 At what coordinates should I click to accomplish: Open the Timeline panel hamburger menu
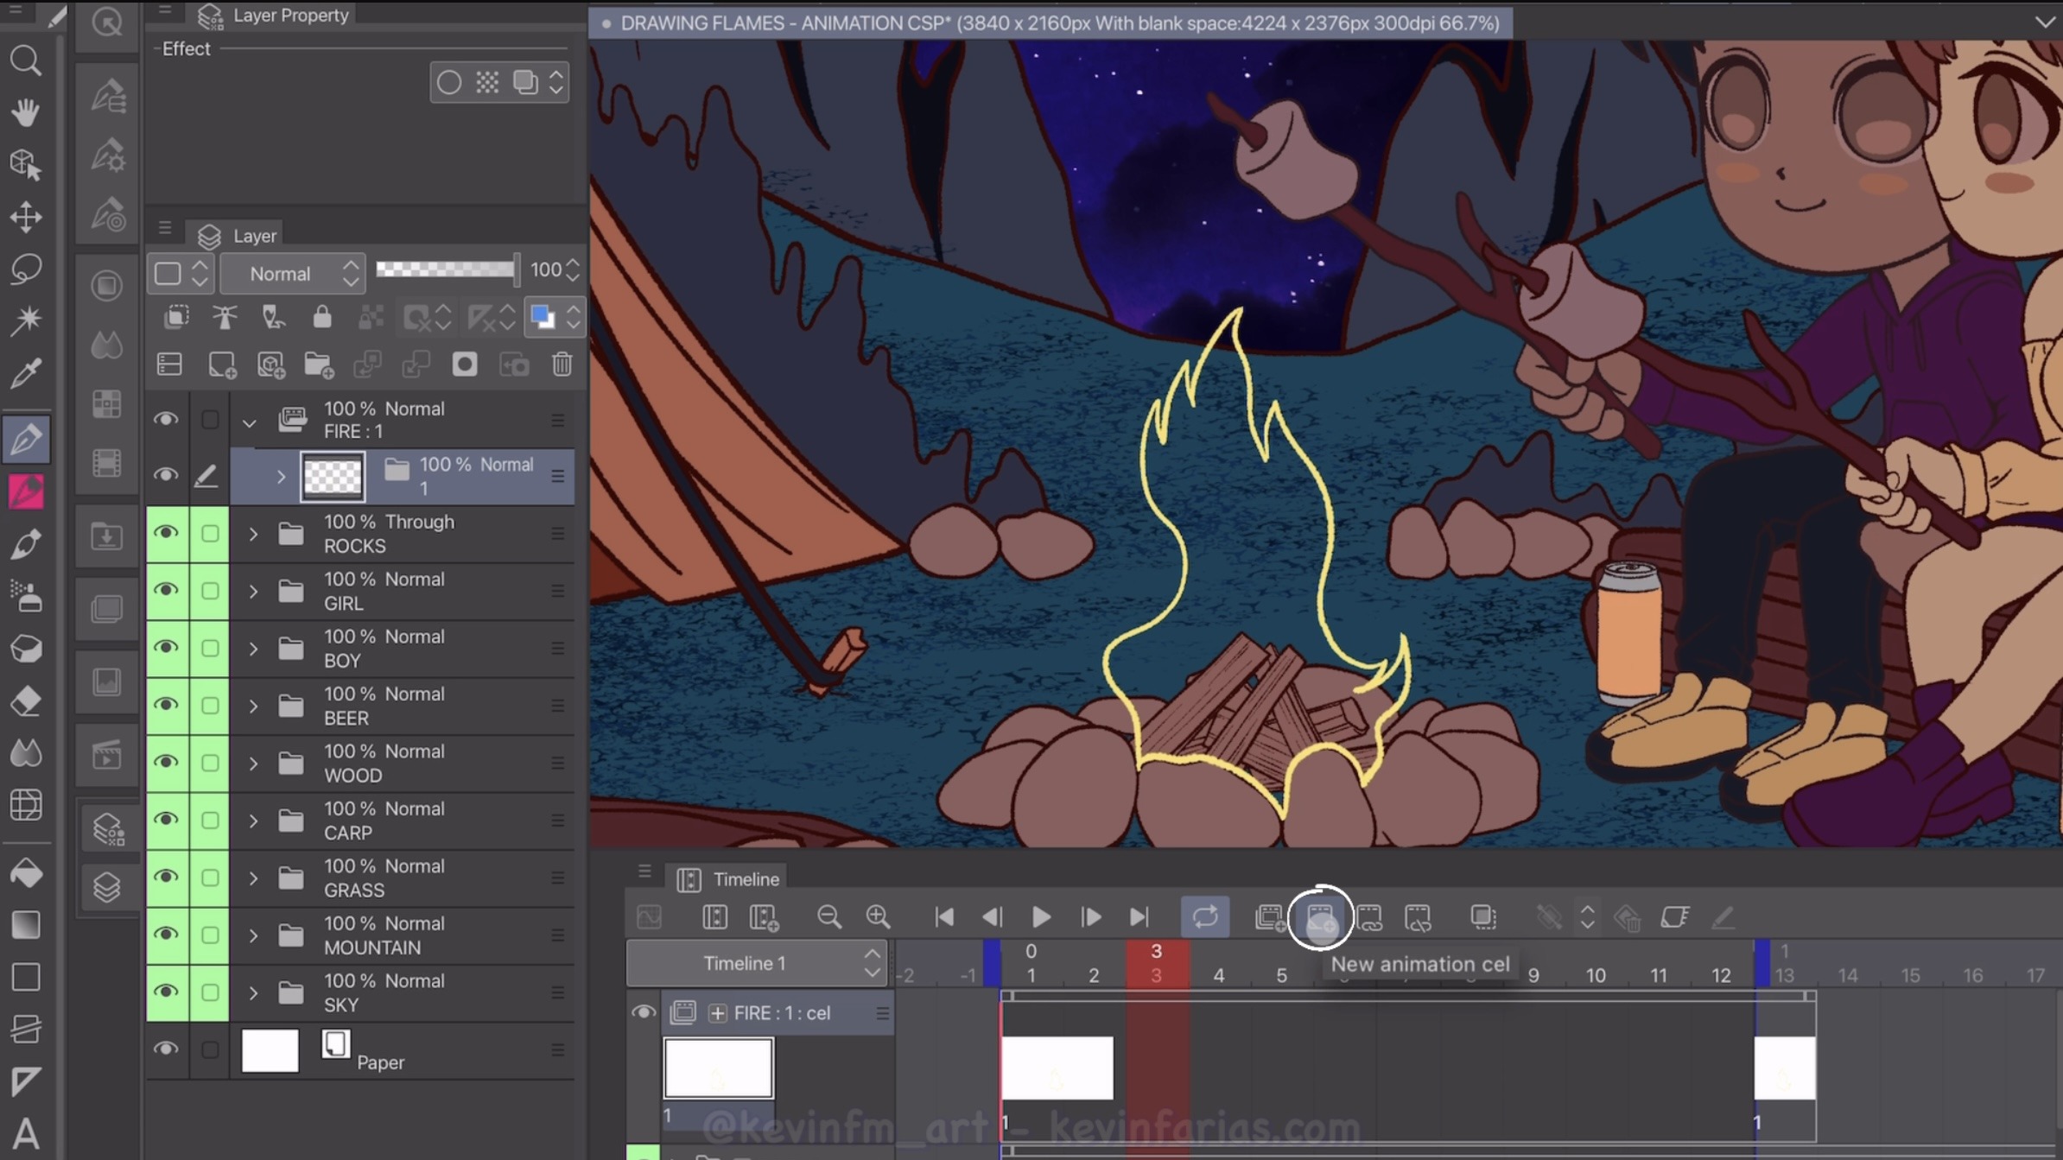coord(644,872)
